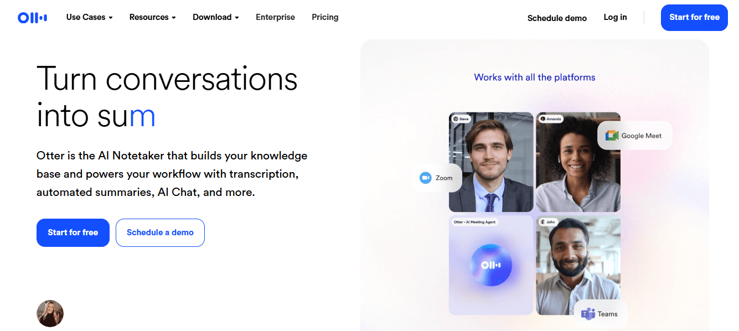Go to the Enterprise page

click(x=275, y=17)
